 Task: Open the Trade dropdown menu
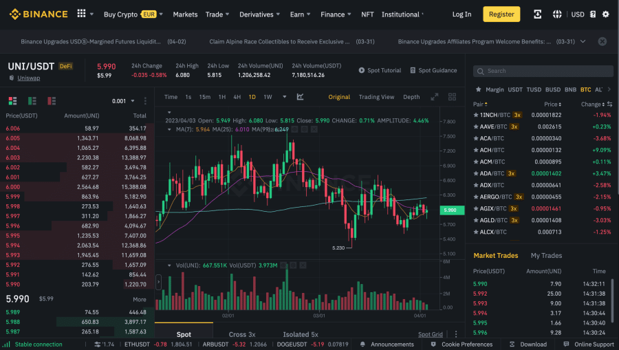pos(217,14)
